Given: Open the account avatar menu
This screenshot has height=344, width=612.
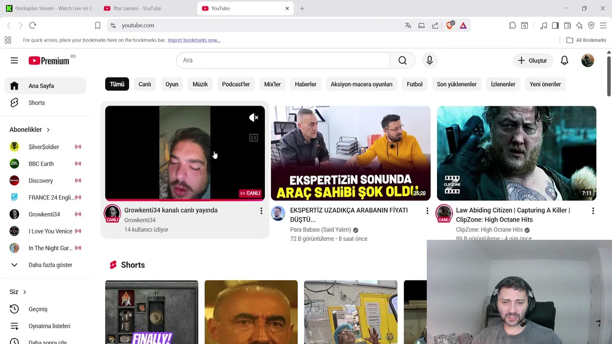Looking at the screenshot, I should [x=588, y=61].
